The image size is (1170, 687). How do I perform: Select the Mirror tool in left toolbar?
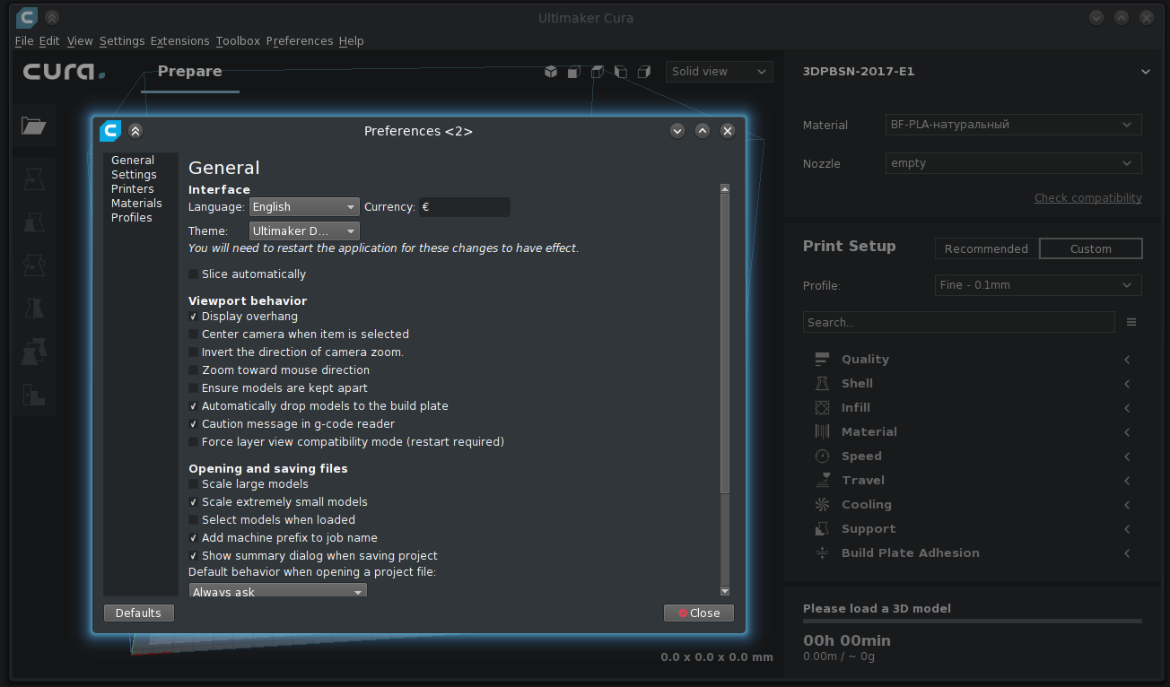(34, 308)
